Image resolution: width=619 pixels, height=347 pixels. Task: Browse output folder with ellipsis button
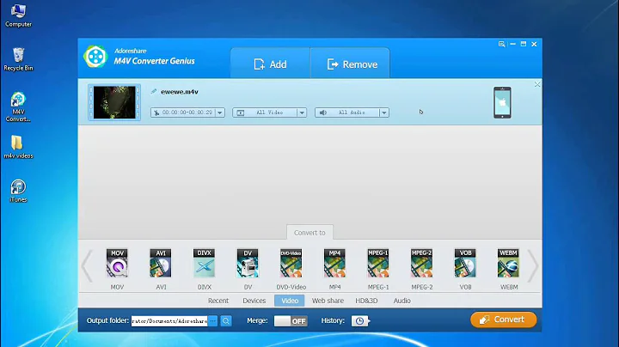pos(213,321)
